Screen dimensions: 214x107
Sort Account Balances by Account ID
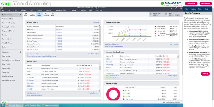click(x=60, y=26)
